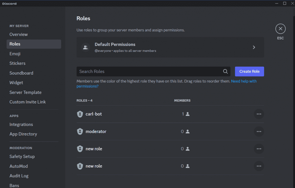Click the carl-bot member count icon

(188, 114)
